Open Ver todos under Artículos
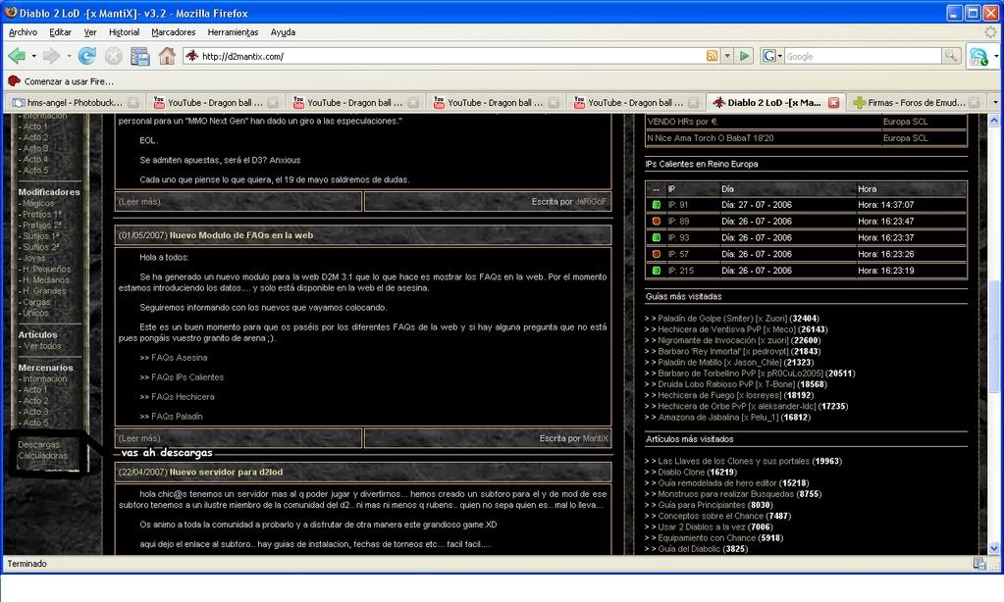1004x602 pixels. (42, 345)
